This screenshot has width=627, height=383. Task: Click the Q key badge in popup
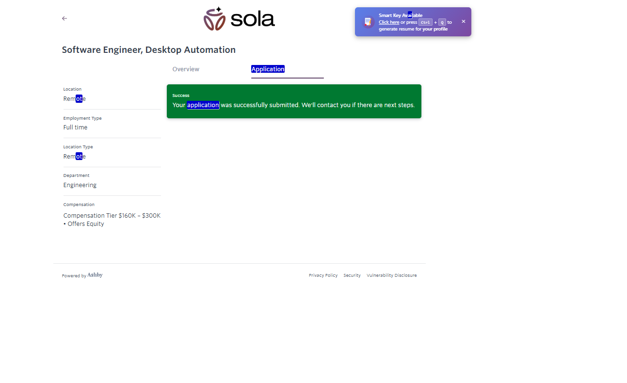442,22
